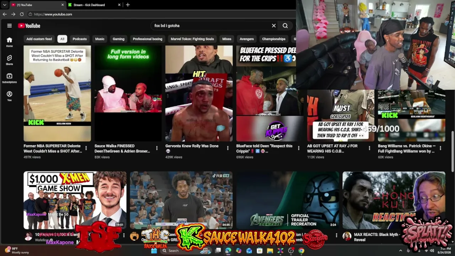This screenshot has height=256, width=455.
Task: Play the $1,000 X-Men Game Show thumbnail
Action: tap(75, 200)
